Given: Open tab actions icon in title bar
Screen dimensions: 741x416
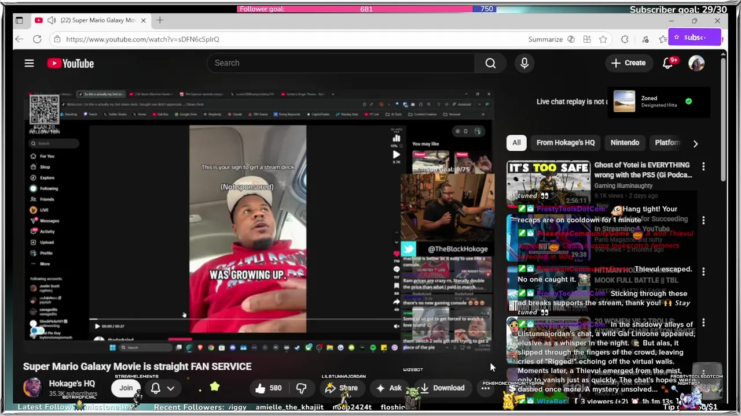Looking at the screenshot, I should (19, 20).
